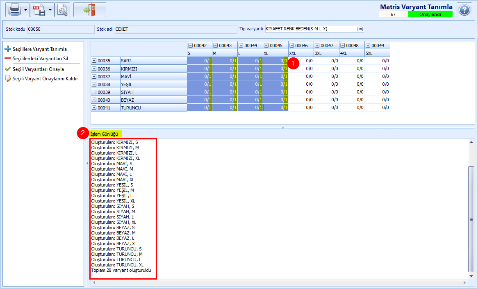
Task: Open the print preview settings tool
Action: [62, 10]
